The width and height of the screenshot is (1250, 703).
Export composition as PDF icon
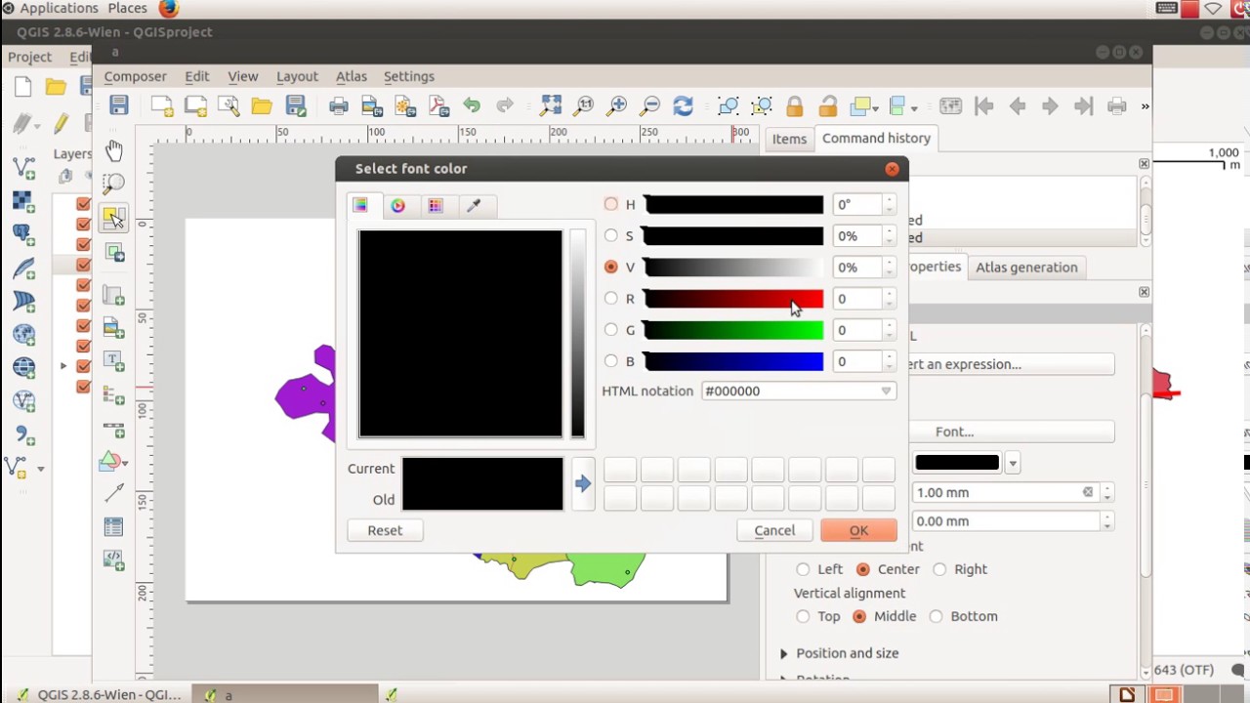(437, 105)
